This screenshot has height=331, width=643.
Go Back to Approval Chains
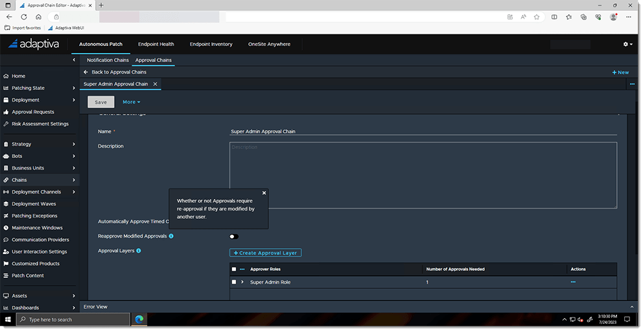click(115, 72)
